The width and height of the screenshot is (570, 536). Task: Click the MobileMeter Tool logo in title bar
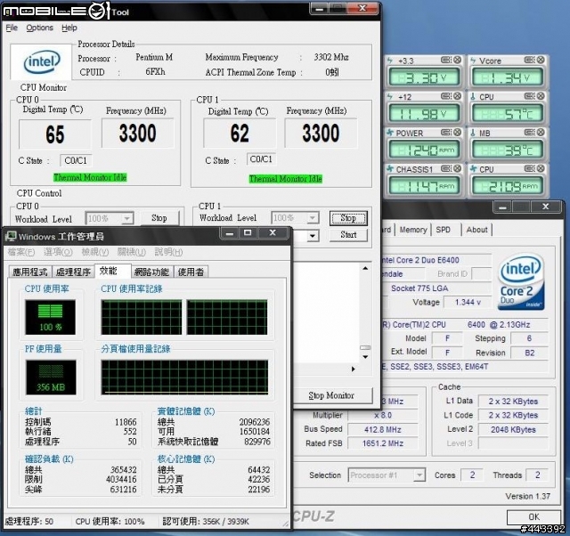coord(55,10)
